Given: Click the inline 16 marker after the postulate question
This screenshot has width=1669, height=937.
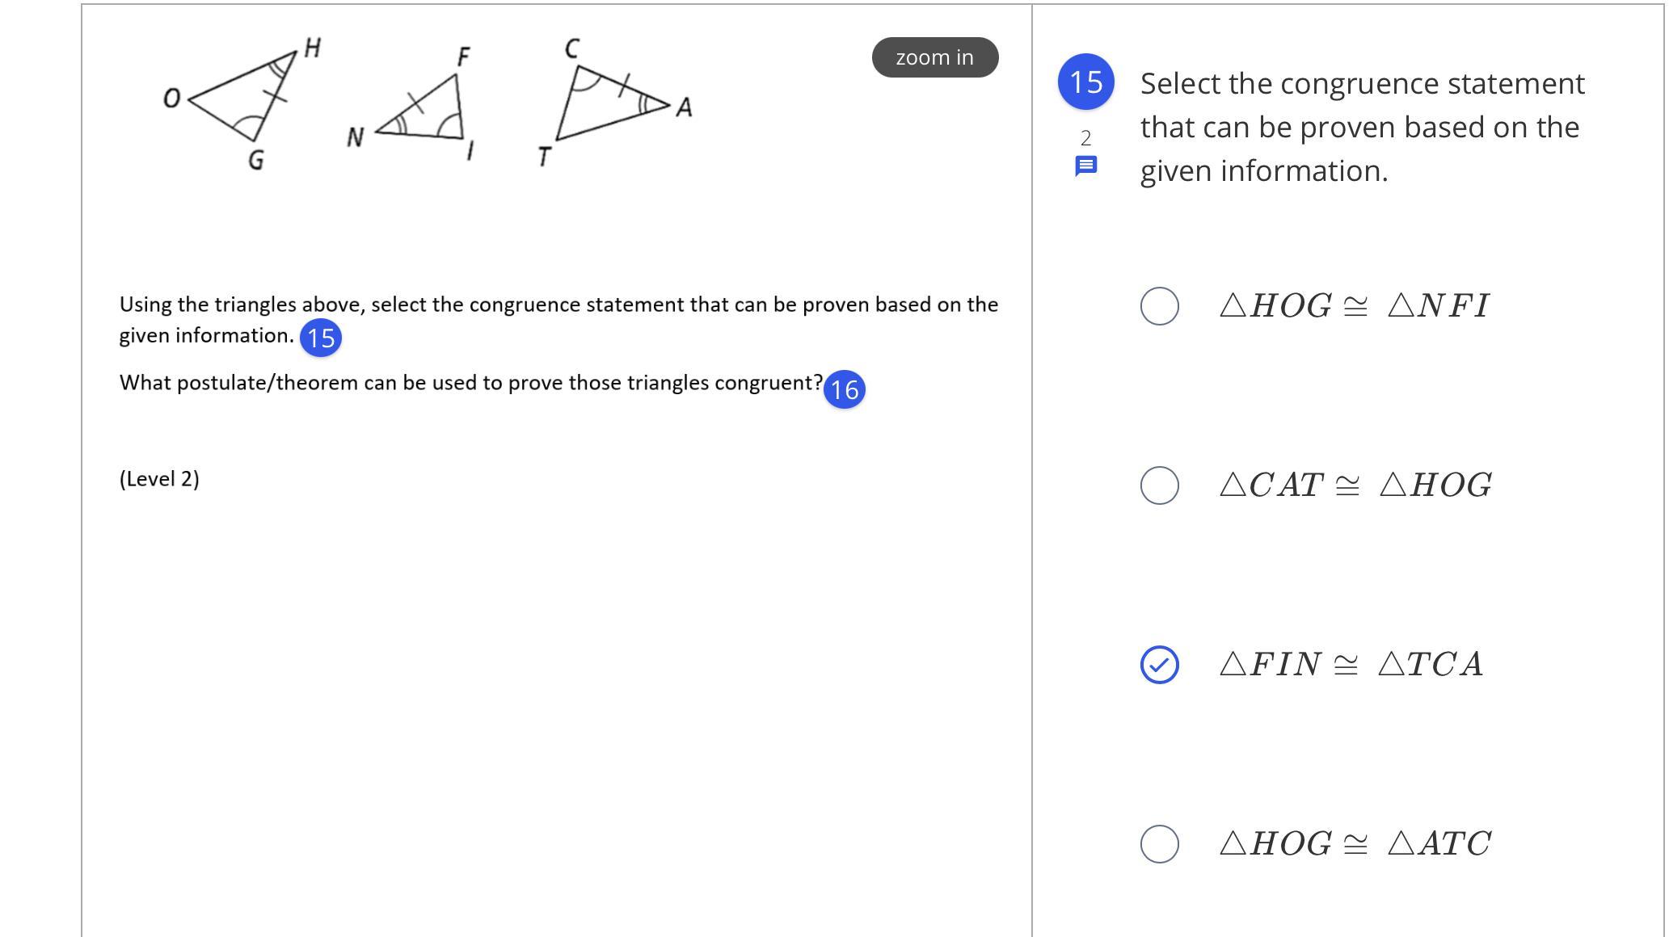Looking at the screenshot, I should pos(844,389).
